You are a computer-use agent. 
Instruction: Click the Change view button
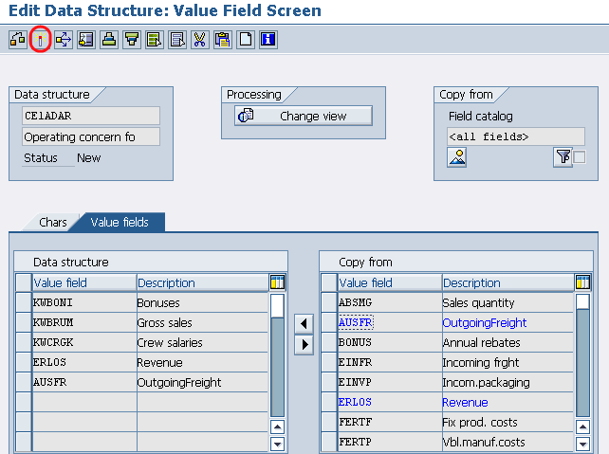304,116
